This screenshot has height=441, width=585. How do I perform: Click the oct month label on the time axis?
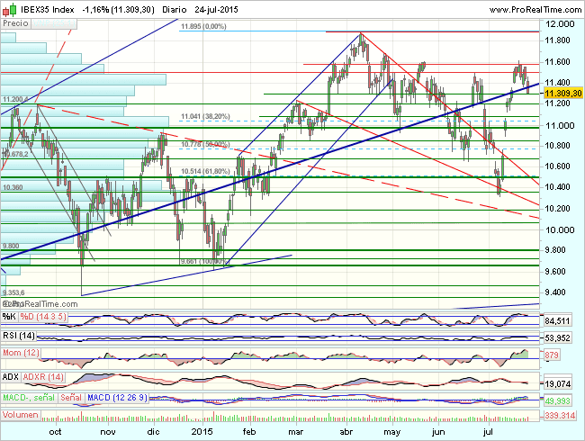(x=55, y=432)
